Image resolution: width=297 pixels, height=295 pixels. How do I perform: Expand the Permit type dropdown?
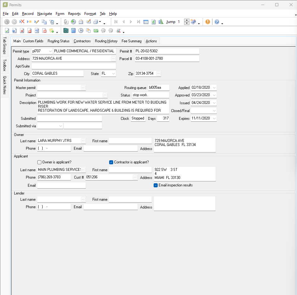[50, 51]
